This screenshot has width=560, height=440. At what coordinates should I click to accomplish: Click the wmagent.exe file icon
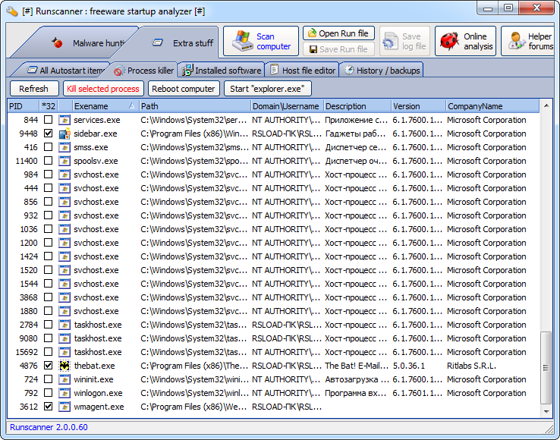tap(64, 407)
